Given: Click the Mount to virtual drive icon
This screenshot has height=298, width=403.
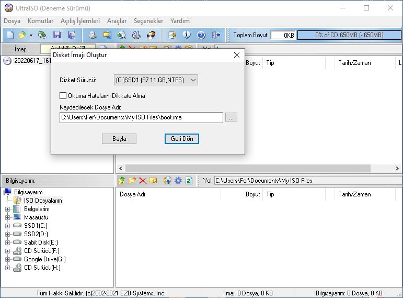Looking at the screenshot, I should tap(136, 35).
